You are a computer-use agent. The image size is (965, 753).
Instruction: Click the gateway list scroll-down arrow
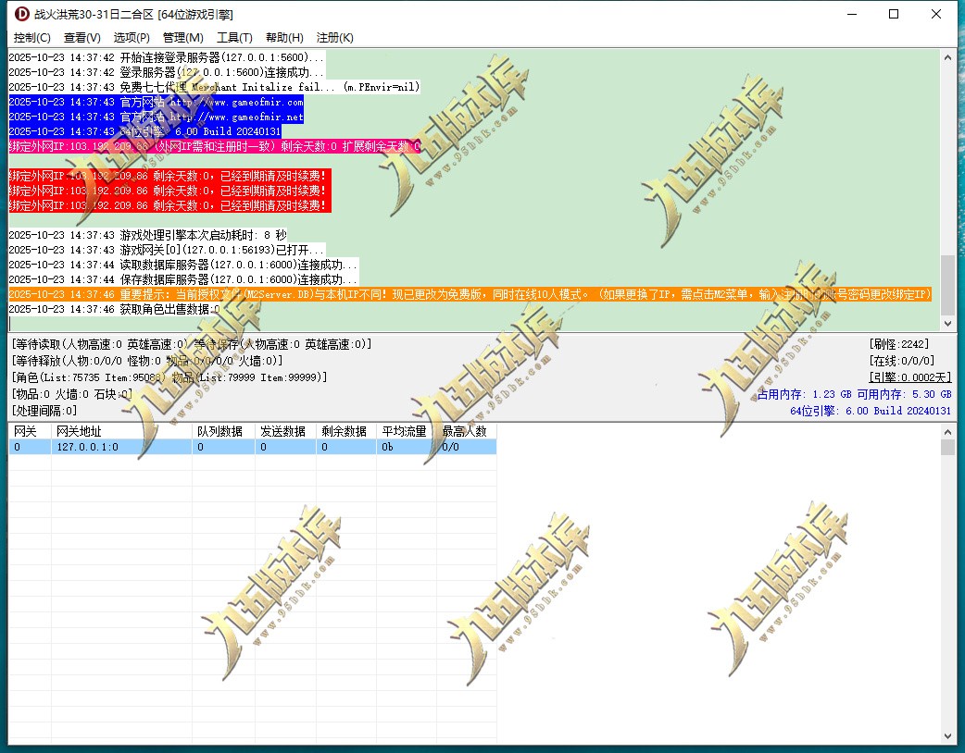tap(947, 735)
